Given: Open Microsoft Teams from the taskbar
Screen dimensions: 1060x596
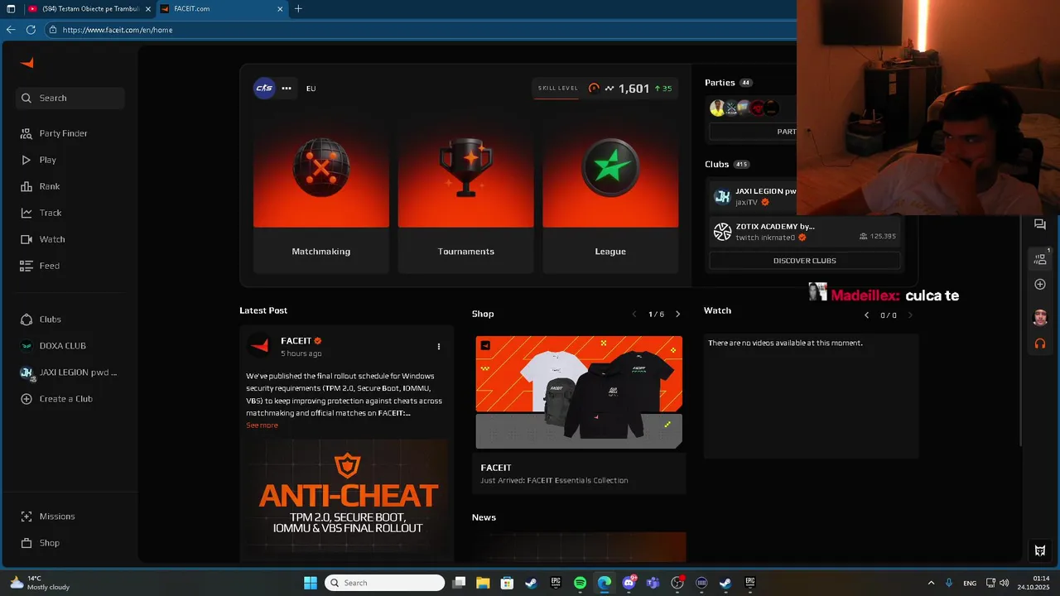Looking at the screenshot, I should click(653, 583).
